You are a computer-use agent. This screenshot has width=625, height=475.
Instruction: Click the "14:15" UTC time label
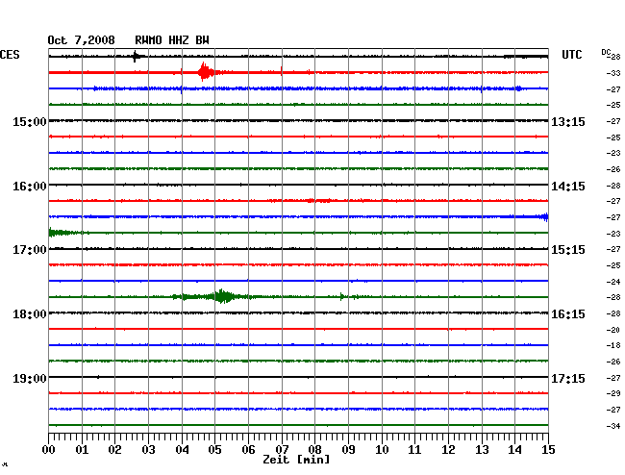(568, 187)
